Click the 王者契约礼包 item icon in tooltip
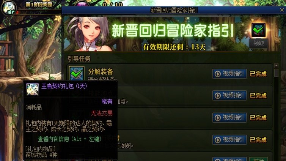The height and width of the screenshot is (161, 286). [x=32, y=89]
